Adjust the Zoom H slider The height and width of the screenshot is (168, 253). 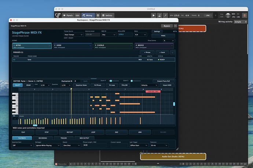(111, 81)
